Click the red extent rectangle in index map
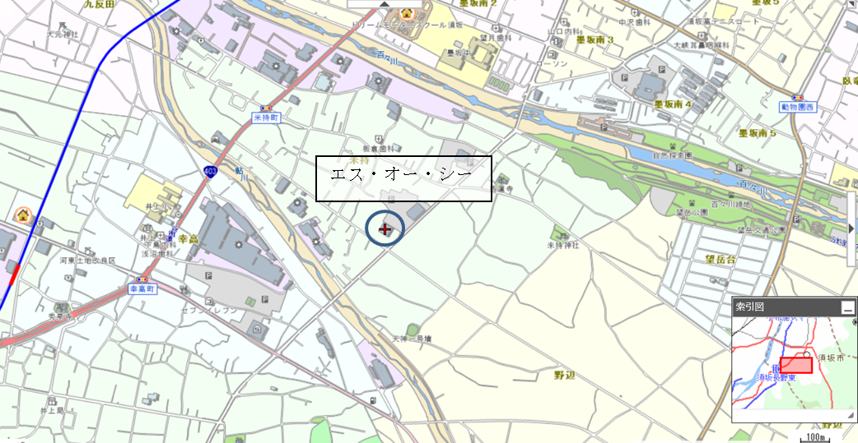This screenshot has width=858, height=443. pyautogui.click(x=796, y=366)
